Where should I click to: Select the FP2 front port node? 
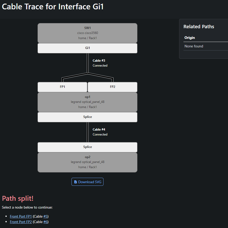(x=113, y=87)
